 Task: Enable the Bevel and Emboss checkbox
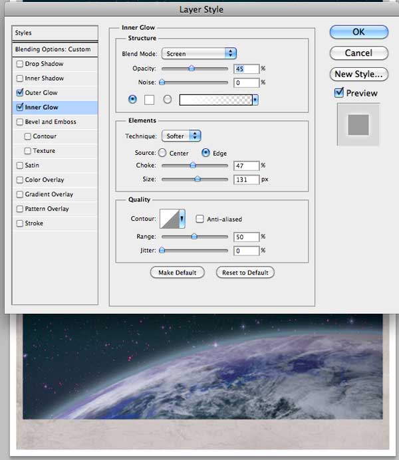click(x=20, y=122)
